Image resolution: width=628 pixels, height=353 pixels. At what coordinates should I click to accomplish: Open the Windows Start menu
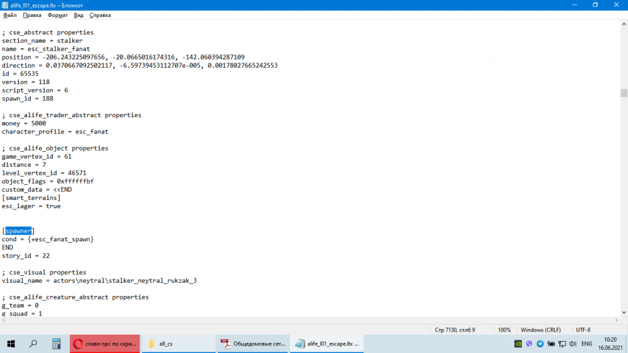coord(11,344)
